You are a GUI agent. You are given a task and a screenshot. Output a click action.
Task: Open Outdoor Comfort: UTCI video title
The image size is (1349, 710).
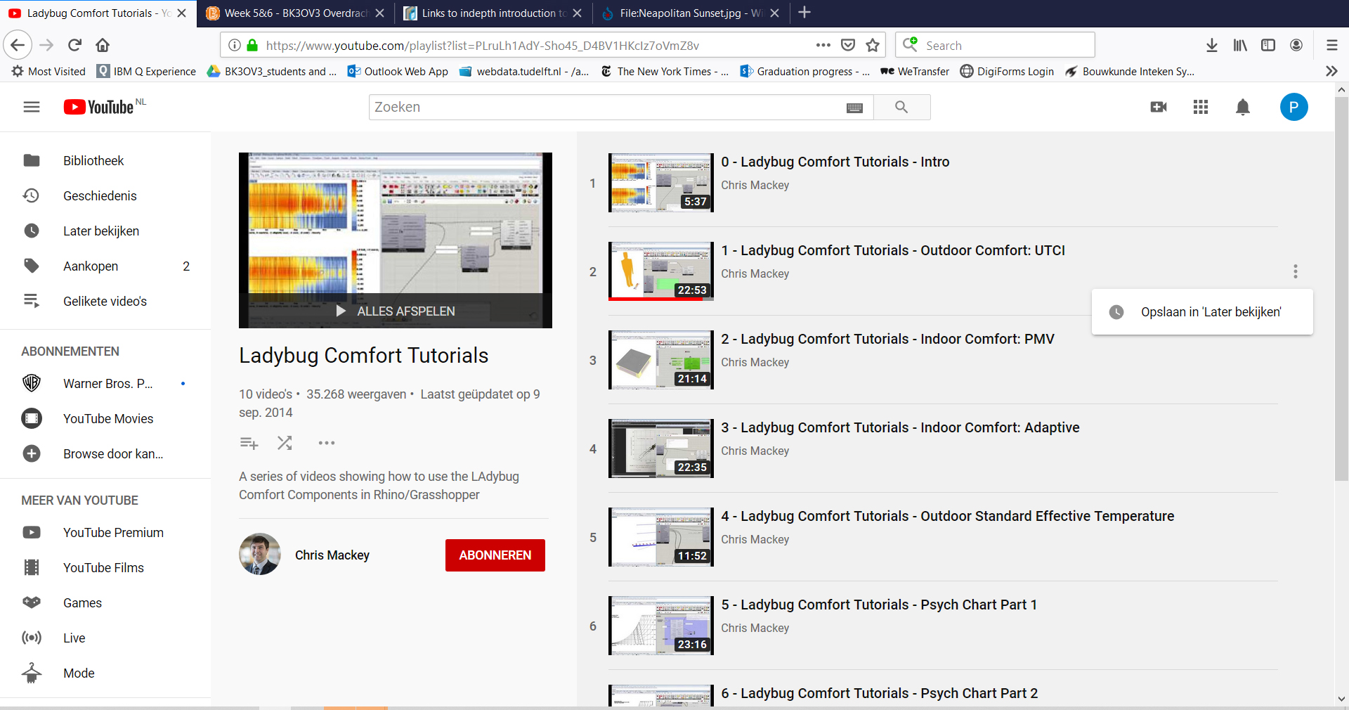[893, 250]
